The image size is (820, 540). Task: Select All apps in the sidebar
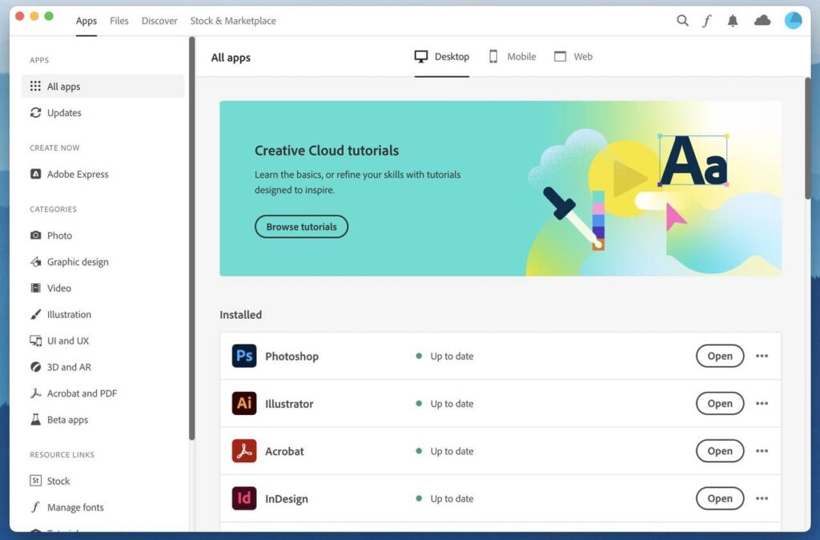(x=102, y=87)
